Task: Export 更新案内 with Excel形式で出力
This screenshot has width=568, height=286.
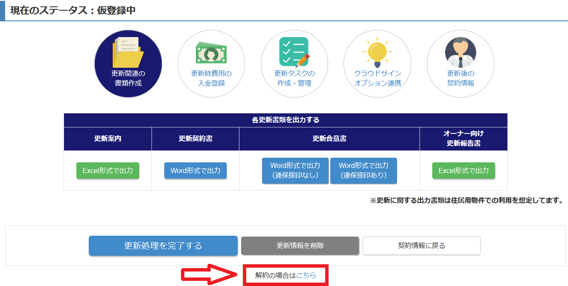Action: coord(108,170)
